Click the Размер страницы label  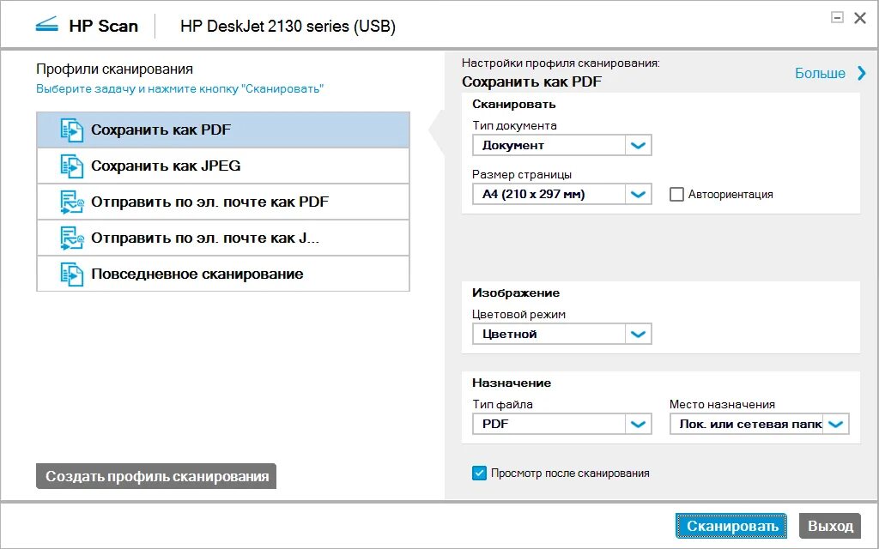pyautogui.click(x=522, y=174)
